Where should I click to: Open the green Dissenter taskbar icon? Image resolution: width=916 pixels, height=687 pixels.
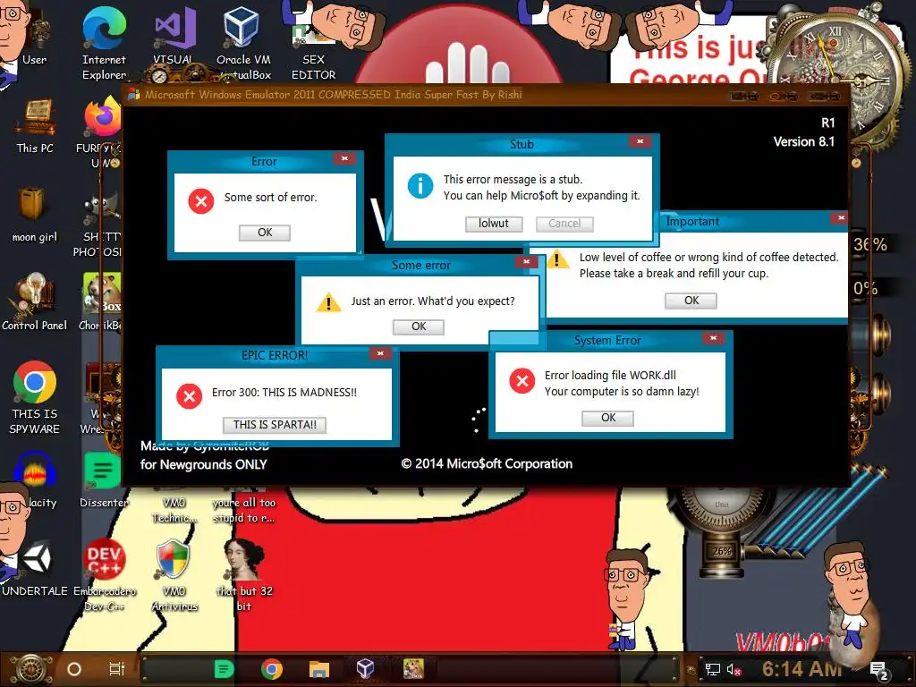[x=224, y=669]
